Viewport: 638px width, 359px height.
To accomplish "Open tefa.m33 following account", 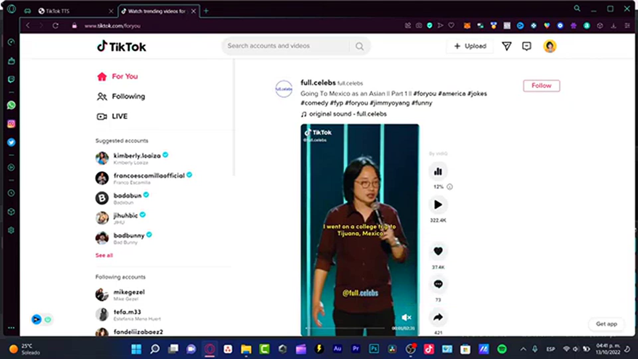I will (128, 314).
